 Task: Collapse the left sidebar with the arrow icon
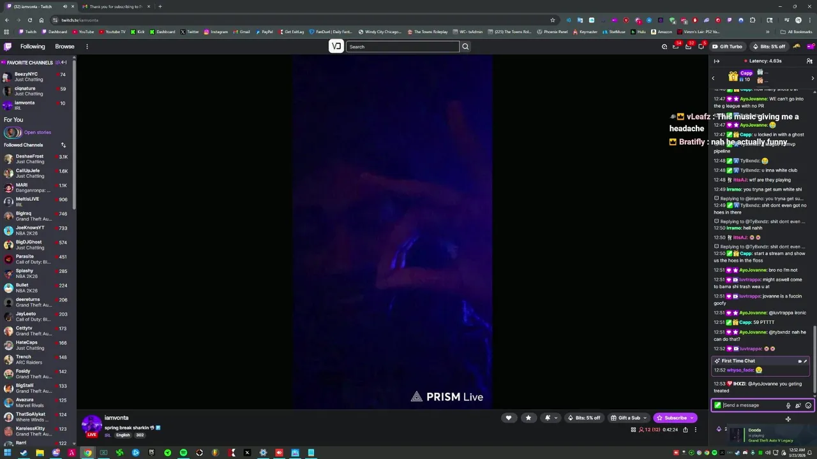(x=63, y=62)
